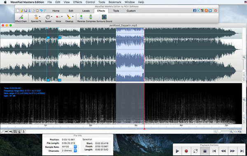Viewport: 247px width, 156px height.
Task: Open the Channels 2 (Stereo) dropdown
Action: [x=69, y=151]
